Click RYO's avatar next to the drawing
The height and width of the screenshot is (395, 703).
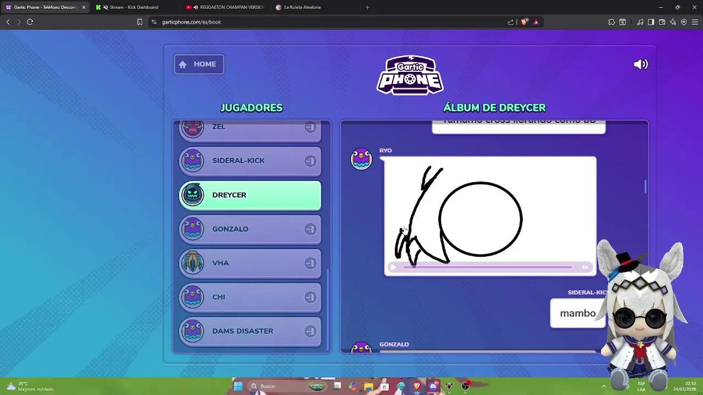(361, 159)
